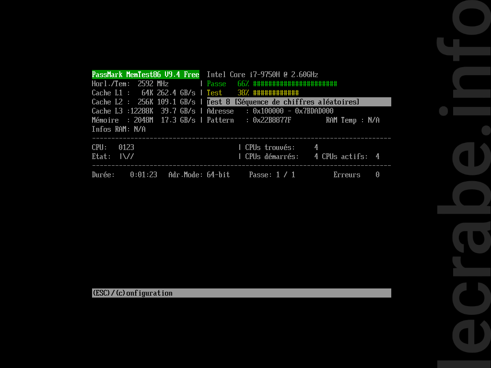Click the yellow Test 38% progress bar
The height and width of the screenshot is (368, 491).
pyautogui.click(x=253, y=92)
